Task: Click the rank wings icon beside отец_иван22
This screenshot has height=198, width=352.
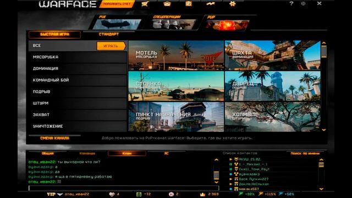Action: tap(60, 194)
